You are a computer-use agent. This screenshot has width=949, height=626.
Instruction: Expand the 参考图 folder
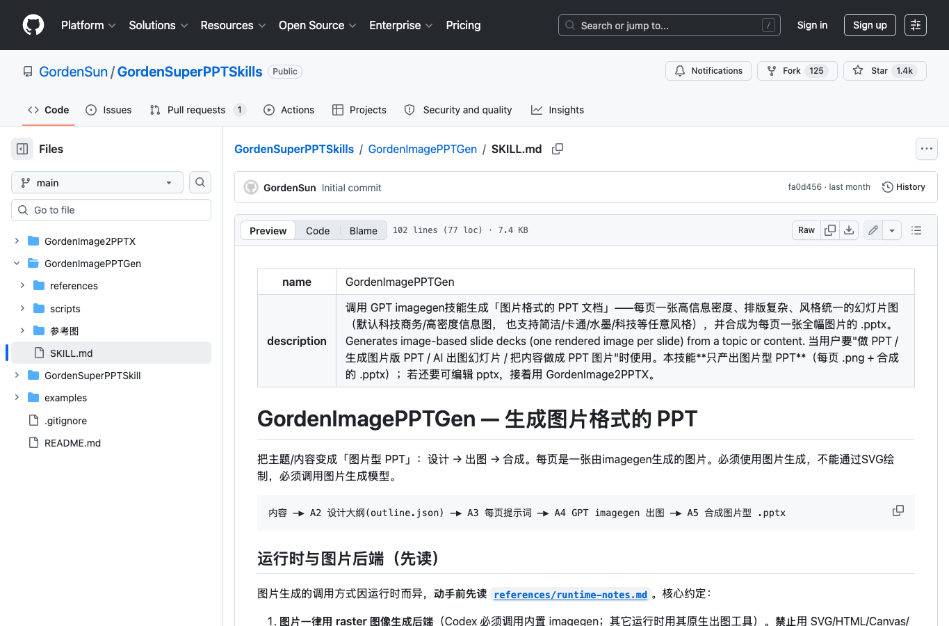point(22,330)
